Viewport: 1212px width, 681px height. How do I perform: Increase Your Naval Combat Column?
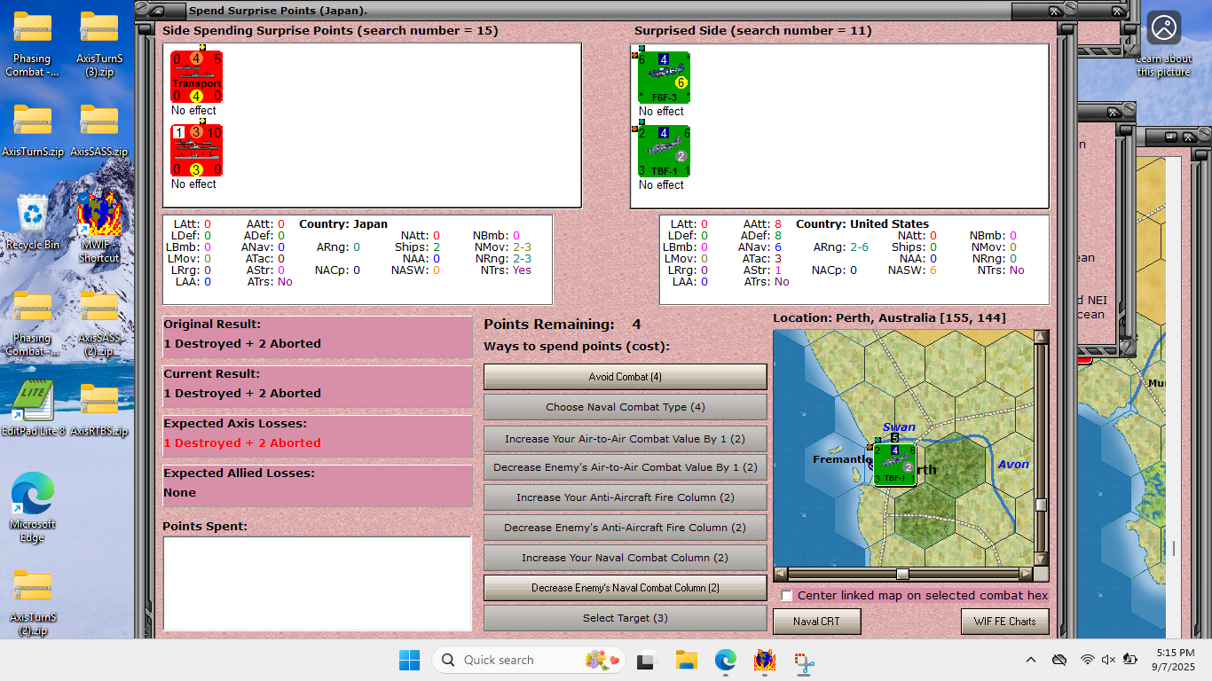tap(625, 558)
